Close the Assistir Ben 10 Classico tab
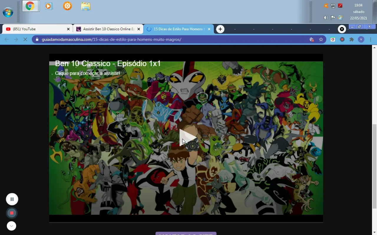This screenshot has width=377, height=235. (x=139, y=29)
